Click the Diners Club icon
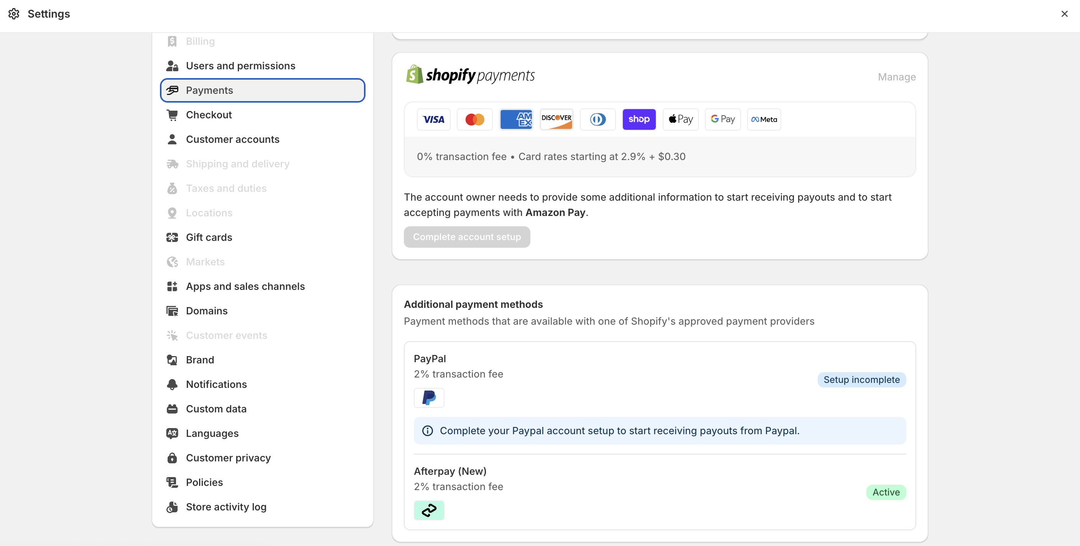Screen dimensions: 1080x546 tap(598, 119)
